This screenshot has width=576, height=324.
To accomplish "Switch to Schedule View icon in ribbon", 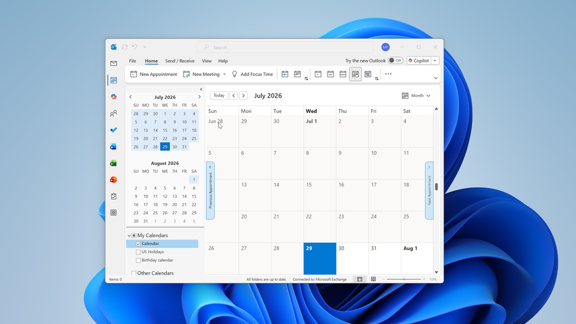I will click(368, 74).
